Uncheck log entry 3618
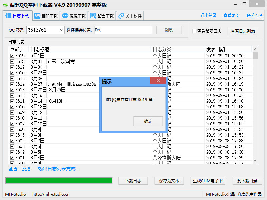Viewport: 267px width, 200px height. pos(12,61)
